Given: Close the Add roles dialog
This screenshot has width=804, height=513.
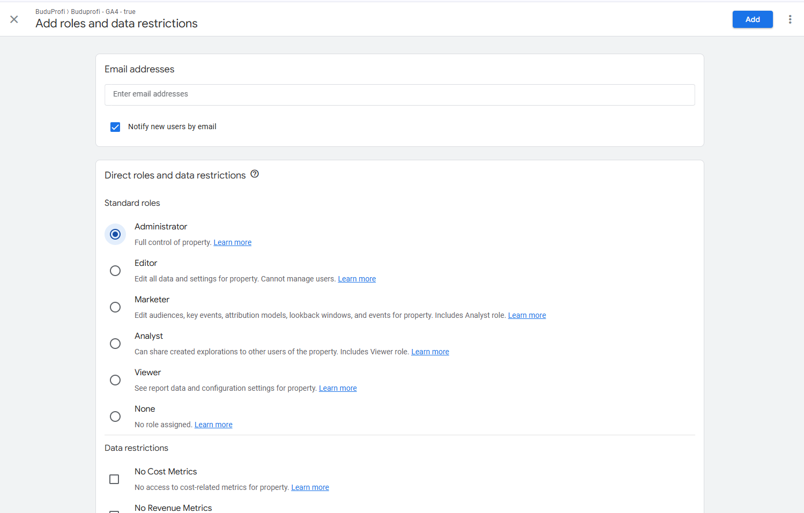Looking at the screenshot, I should (x=14, y=19).
